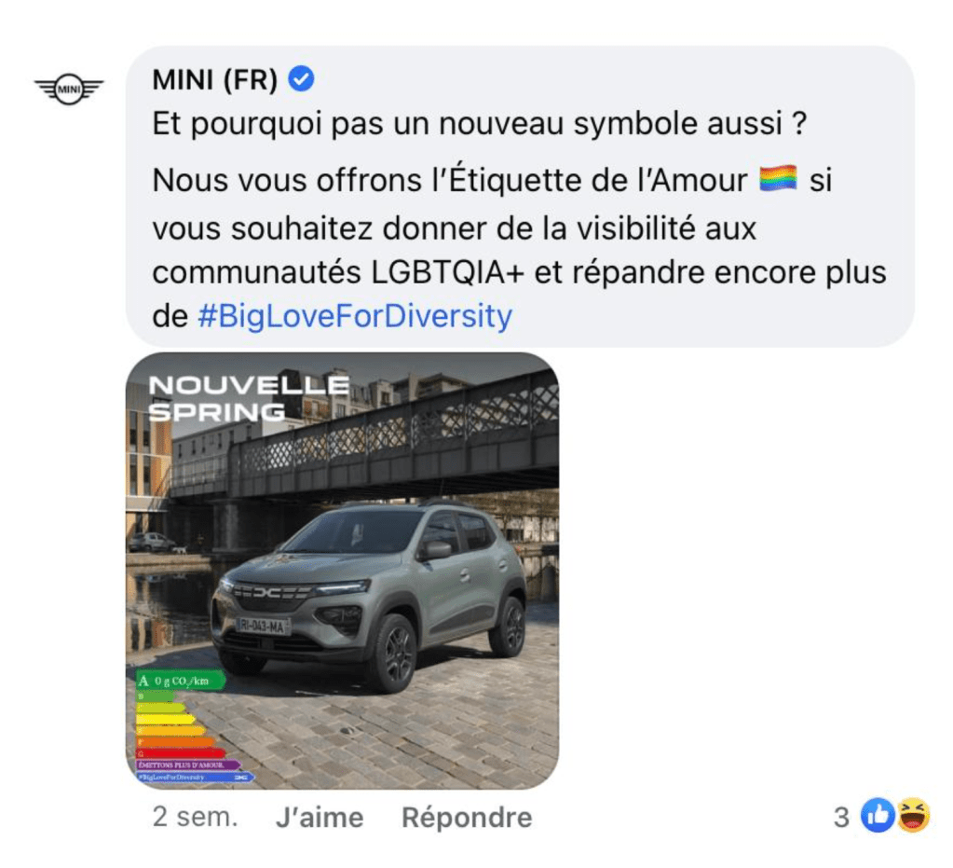The width and height of the screenshot is (953, 868).
Task: Click the rainbow flag emoji
Action: (778, 179)
